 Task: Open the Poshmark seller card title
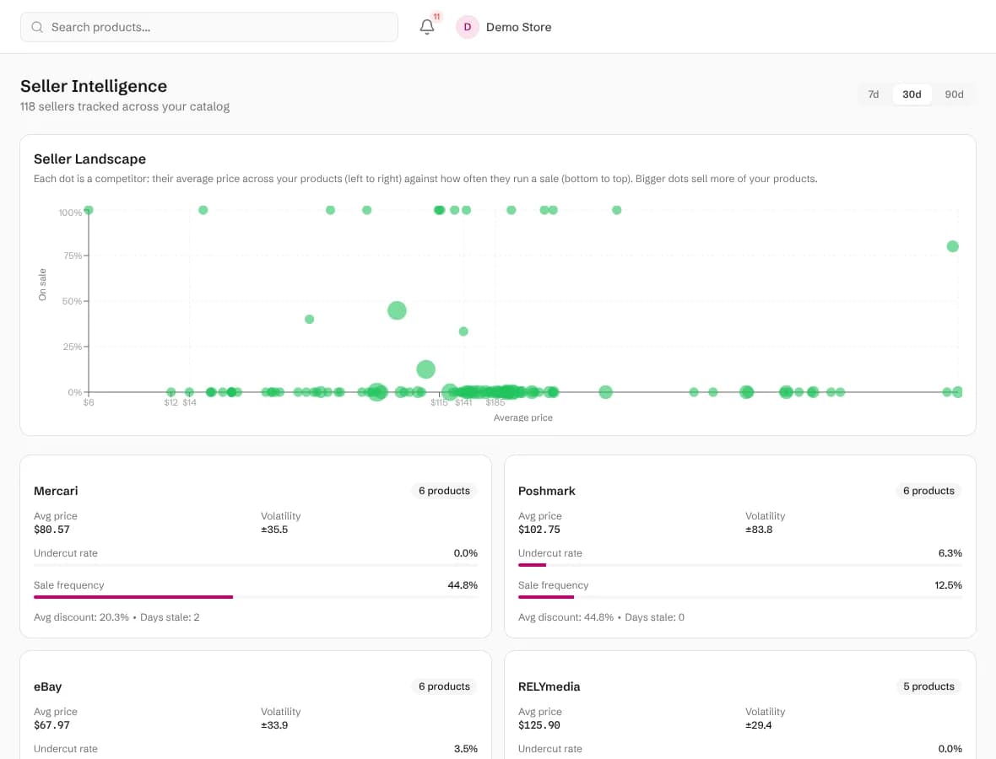546,491
